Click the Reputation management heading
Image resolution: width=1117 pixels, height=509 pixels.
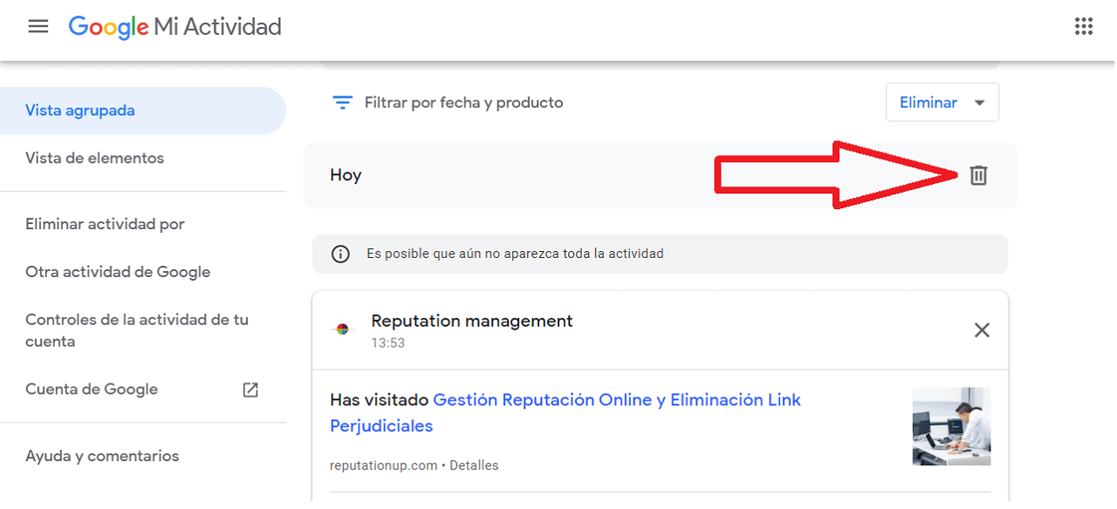coord(472,321)
